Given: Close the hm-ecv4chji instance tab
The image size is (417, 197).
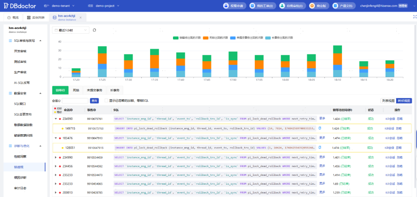Looking at the screenshot, I should 81,17.
